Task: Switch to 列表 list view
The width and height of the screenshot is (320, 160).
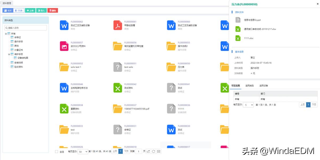Action: pos(19,10)
